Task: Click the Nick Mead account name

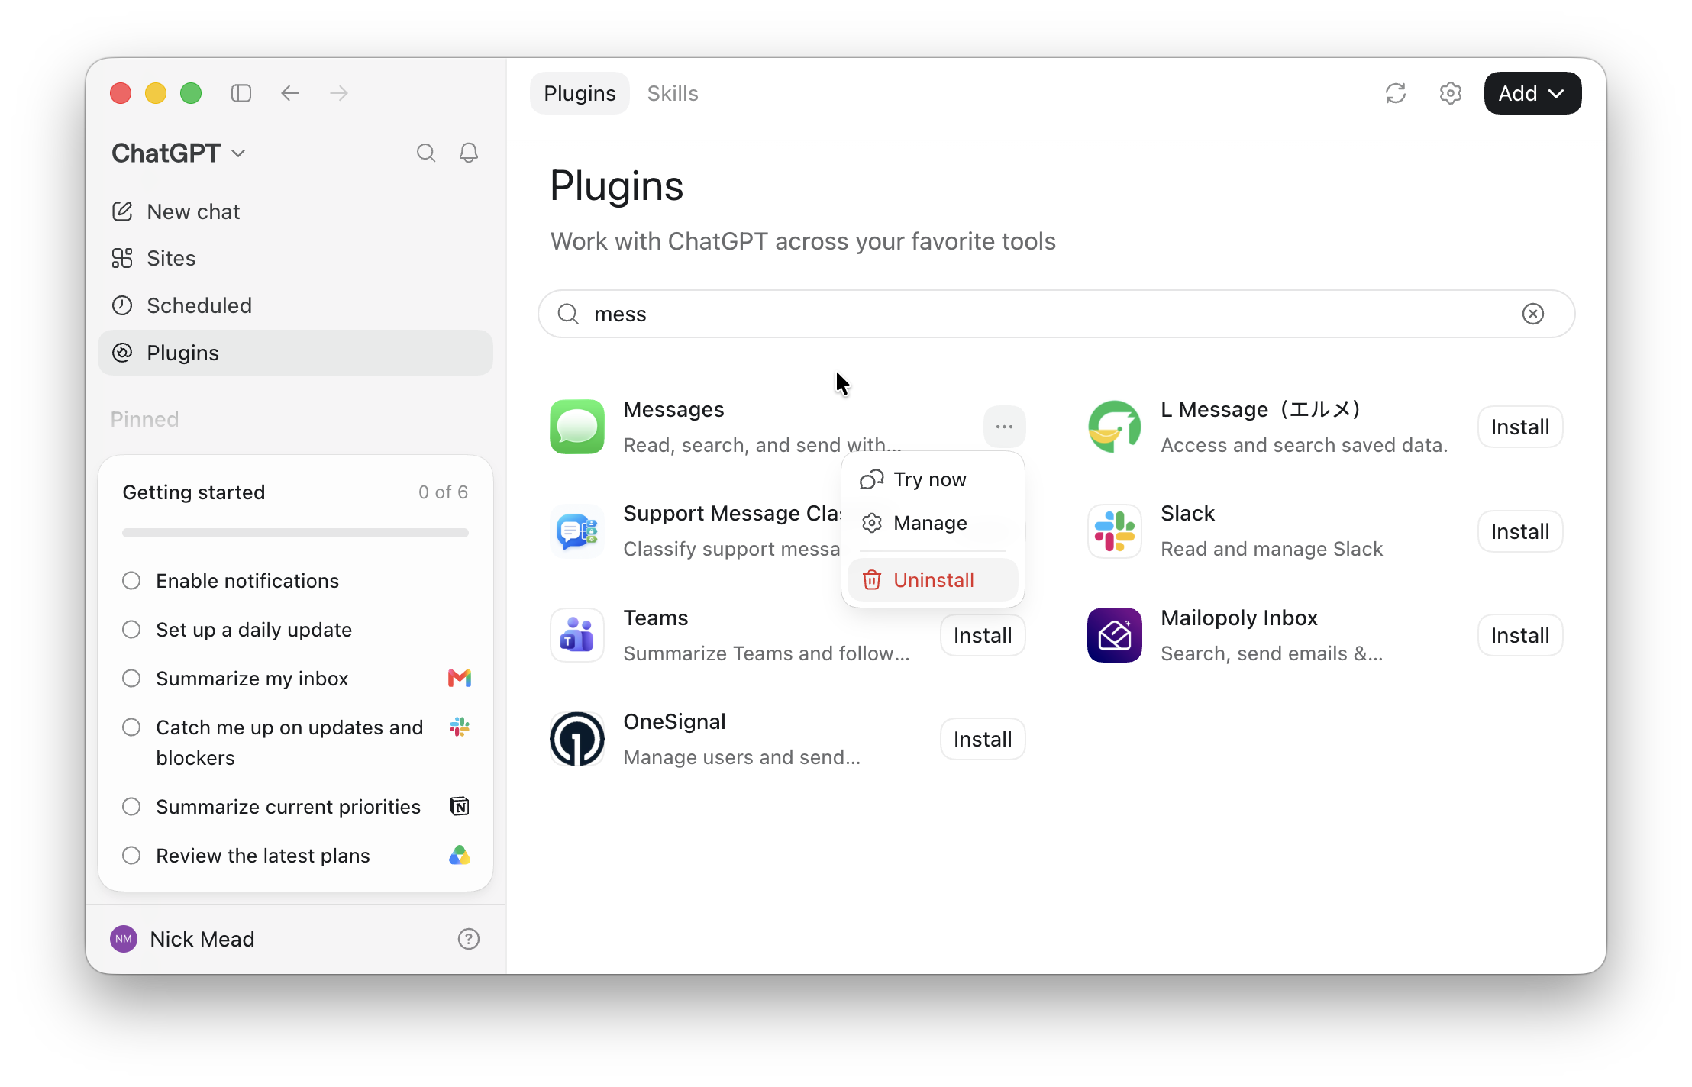Action: [202, 939]
